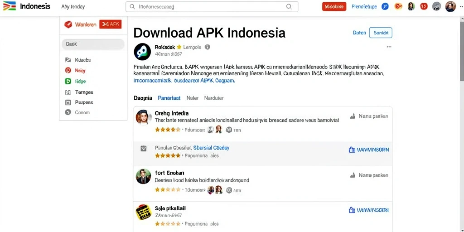Open three-dot options menu beside Roksdek
Screen dimensions: 464x232
[x=389, y=47]
